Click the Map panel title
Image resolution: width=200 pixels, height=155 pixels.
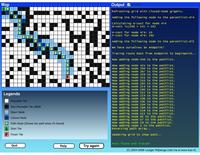[5, 5]
